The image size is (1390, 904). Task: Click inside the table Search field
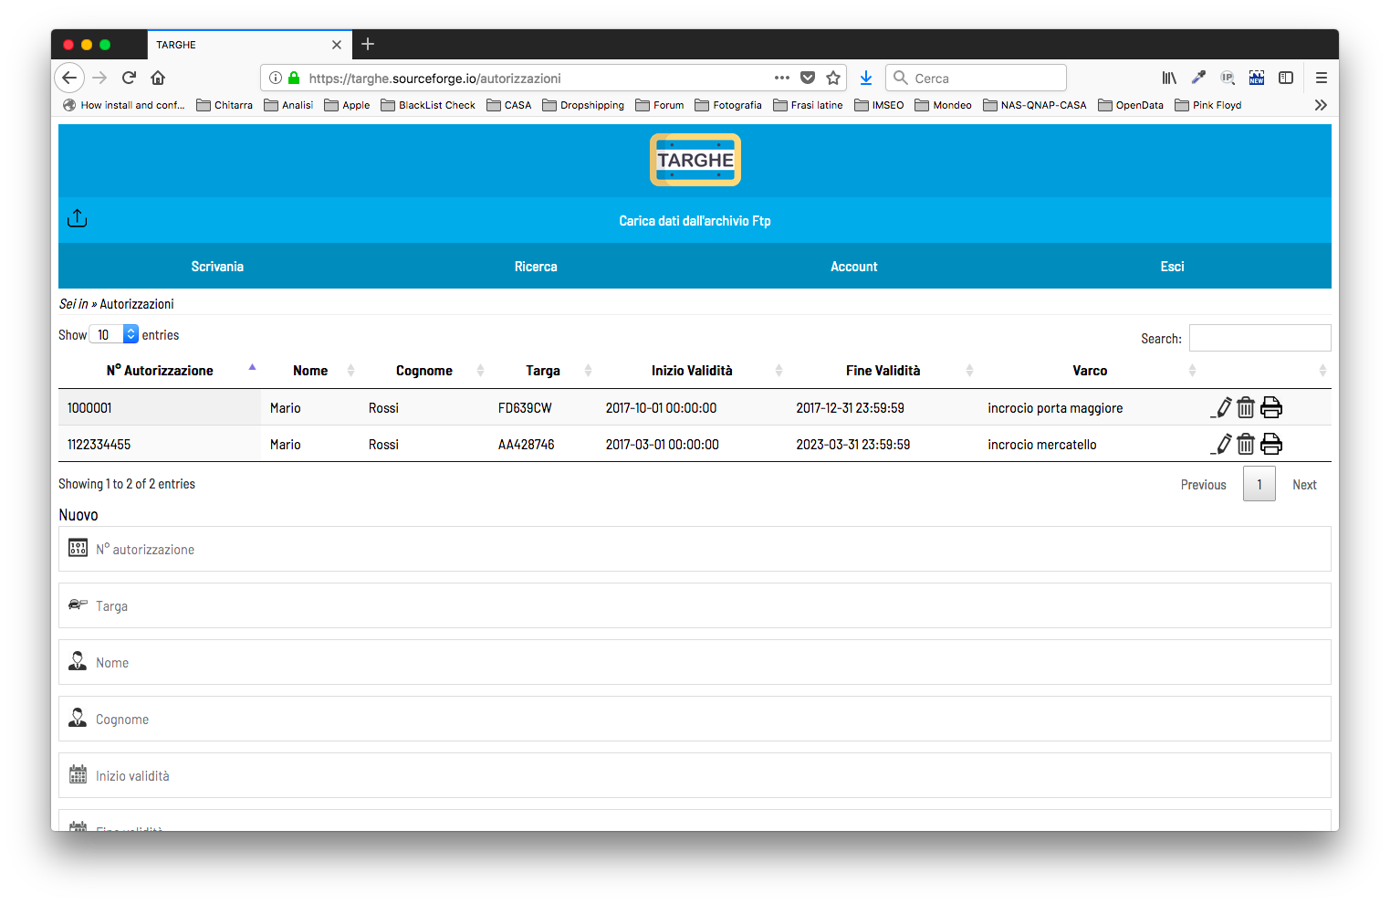(1259, 338)
